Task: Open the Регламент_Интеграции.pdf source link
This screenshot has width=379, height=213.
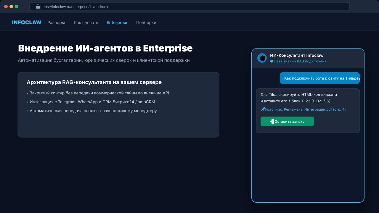Action: tap(305, 109)
